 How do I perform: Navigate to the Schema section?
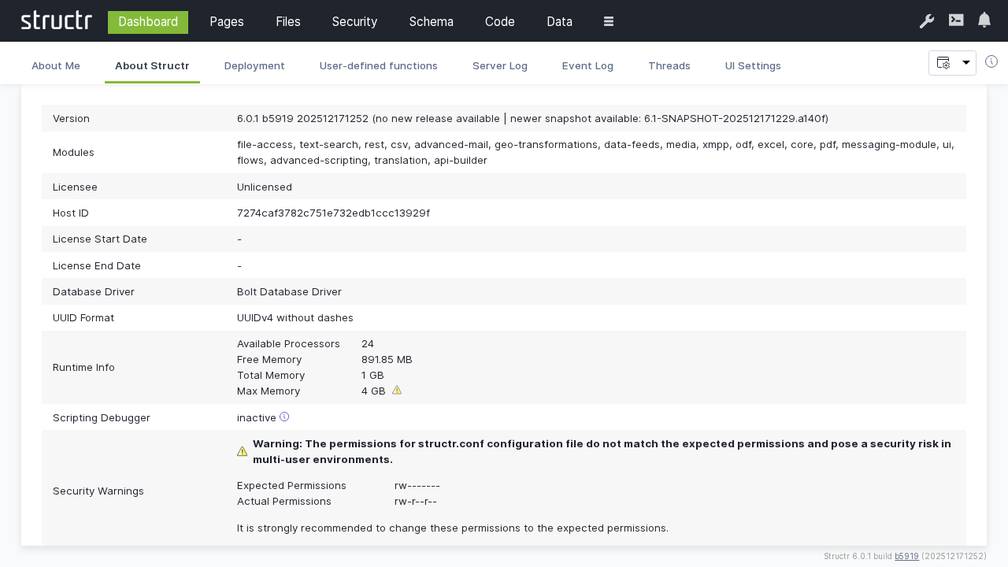click(x=431, y=21)
